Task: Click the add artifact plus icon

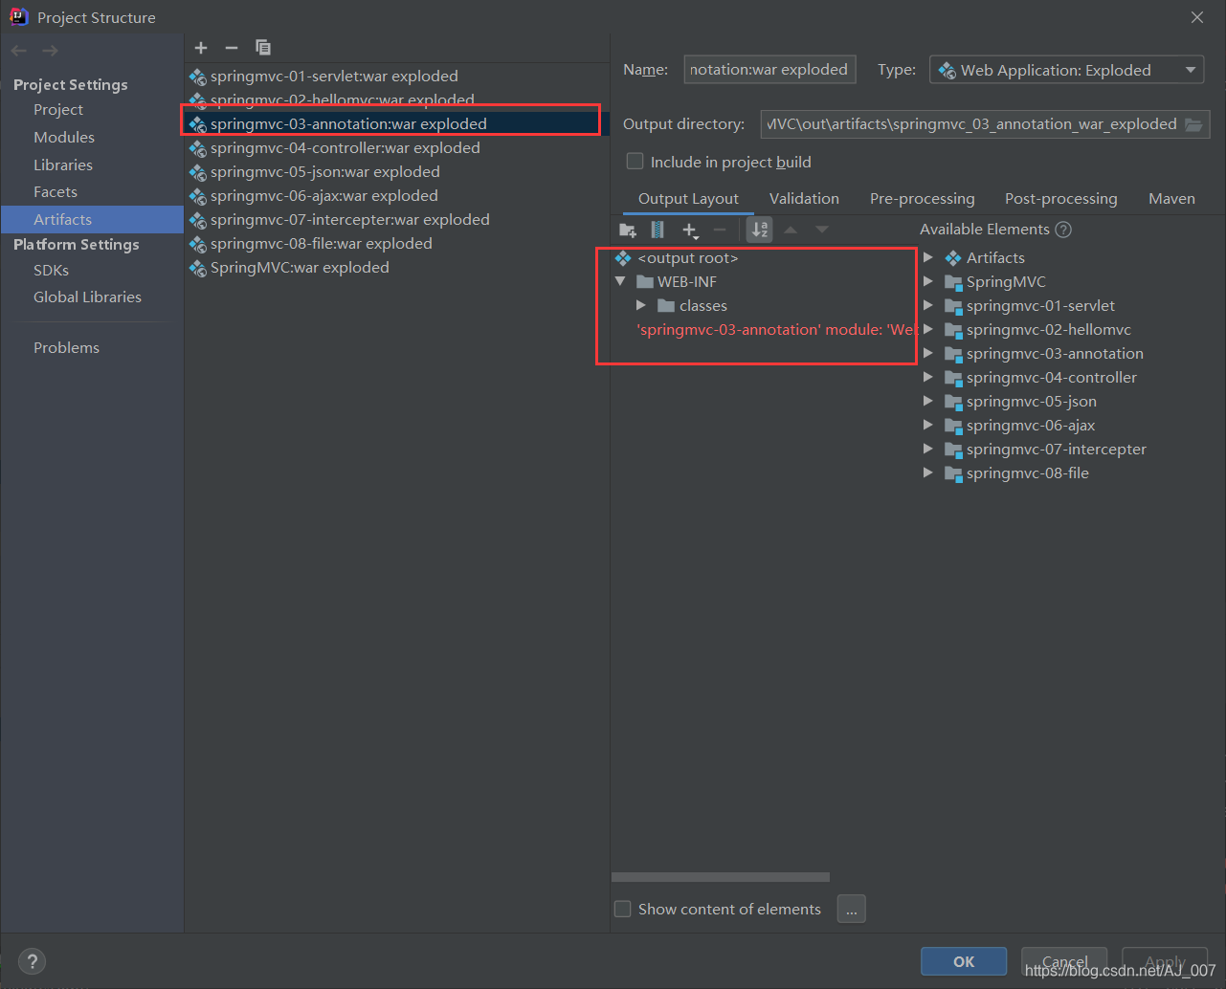Action: click(201, 48)
